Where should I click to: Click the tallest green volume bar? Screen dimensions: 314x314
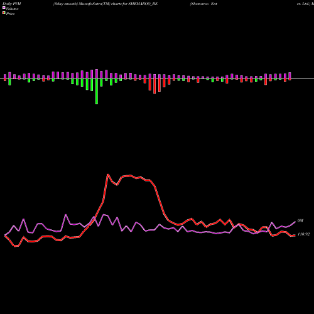coord(97,91)
